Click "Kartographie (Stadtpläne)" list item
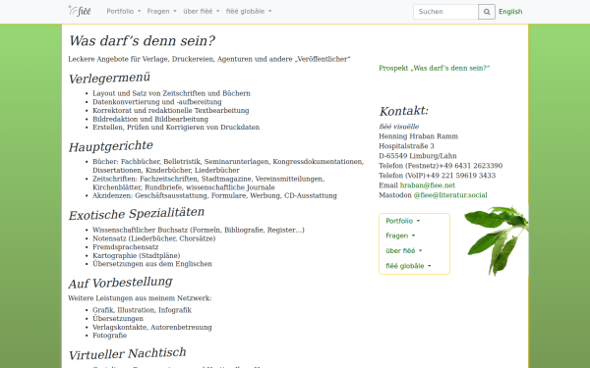 click(x=137, y=255)
